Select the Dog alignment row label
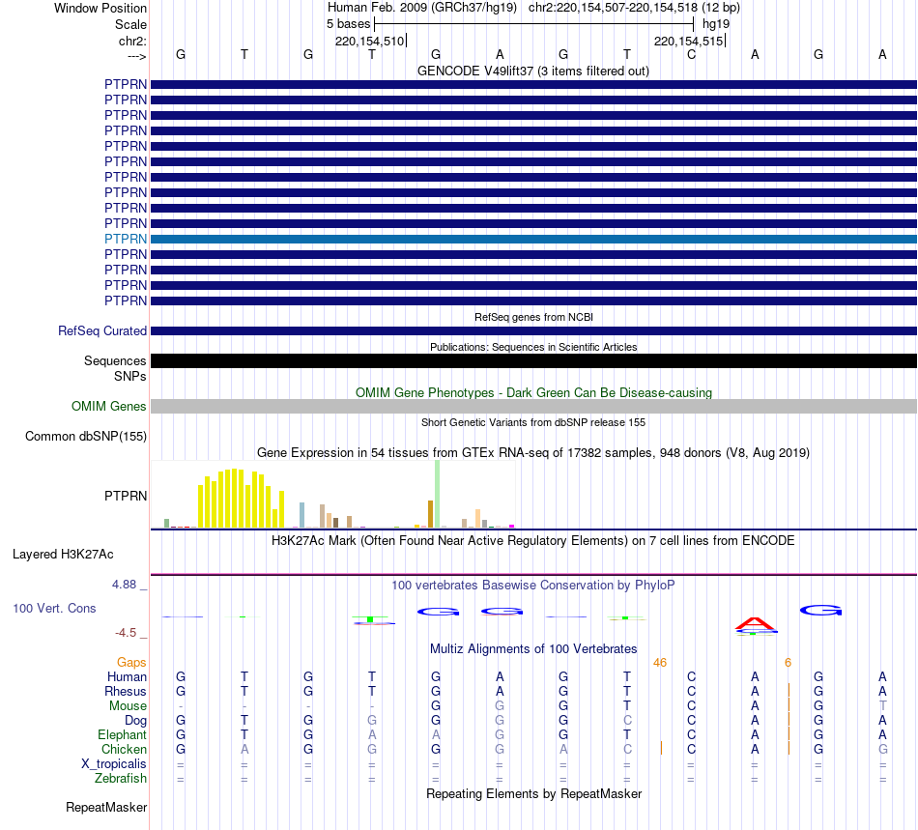 coord(135,721)
